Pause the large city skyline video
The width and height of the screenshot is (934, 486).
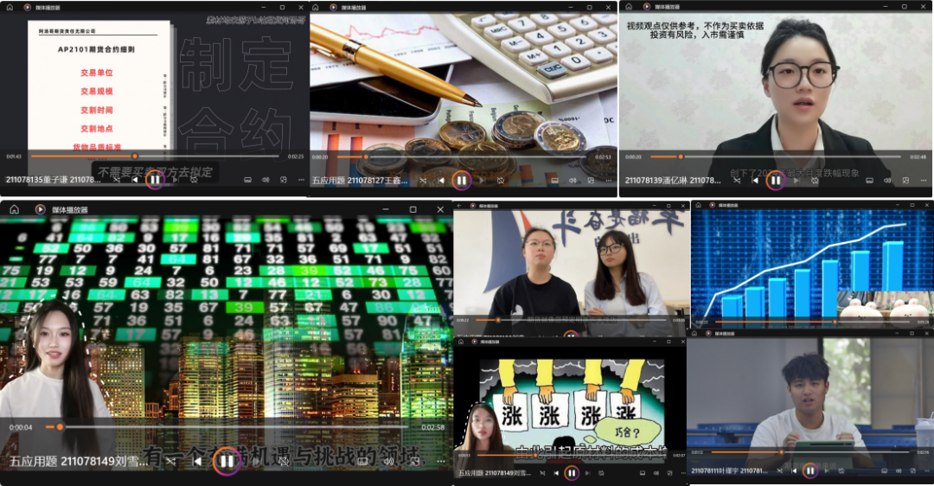226,461
